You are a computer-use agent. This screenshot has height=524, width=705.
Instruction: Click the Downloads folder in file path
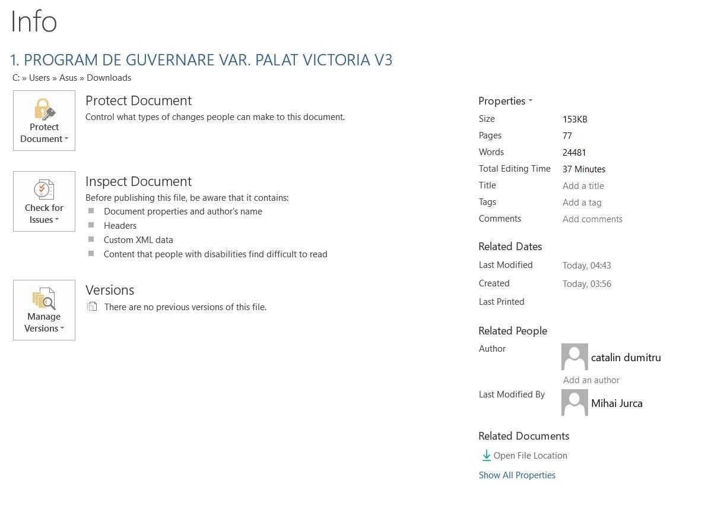coord(109,78)
